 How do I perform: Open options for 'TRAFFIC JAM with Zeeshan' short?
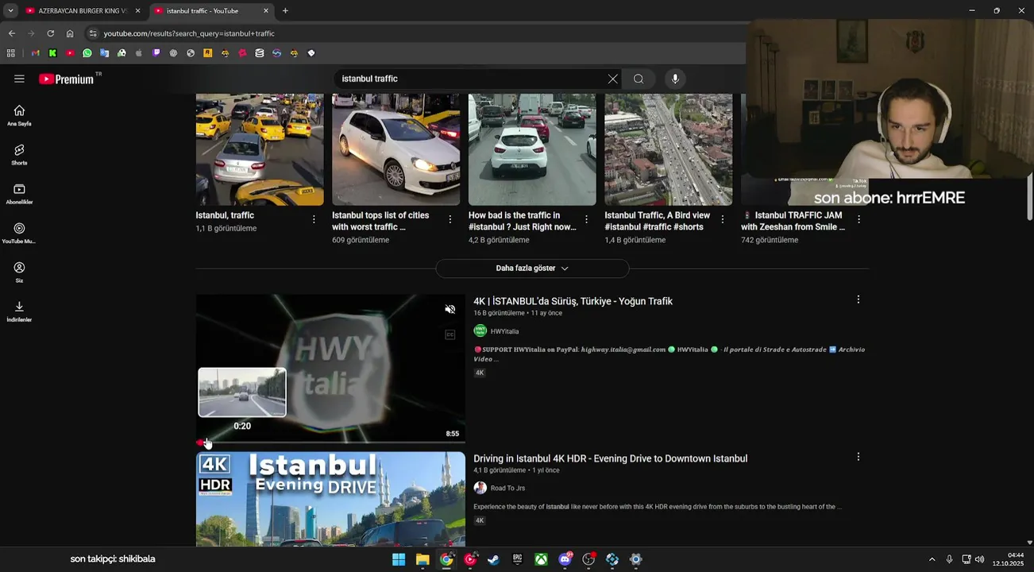tap(859, 219)
